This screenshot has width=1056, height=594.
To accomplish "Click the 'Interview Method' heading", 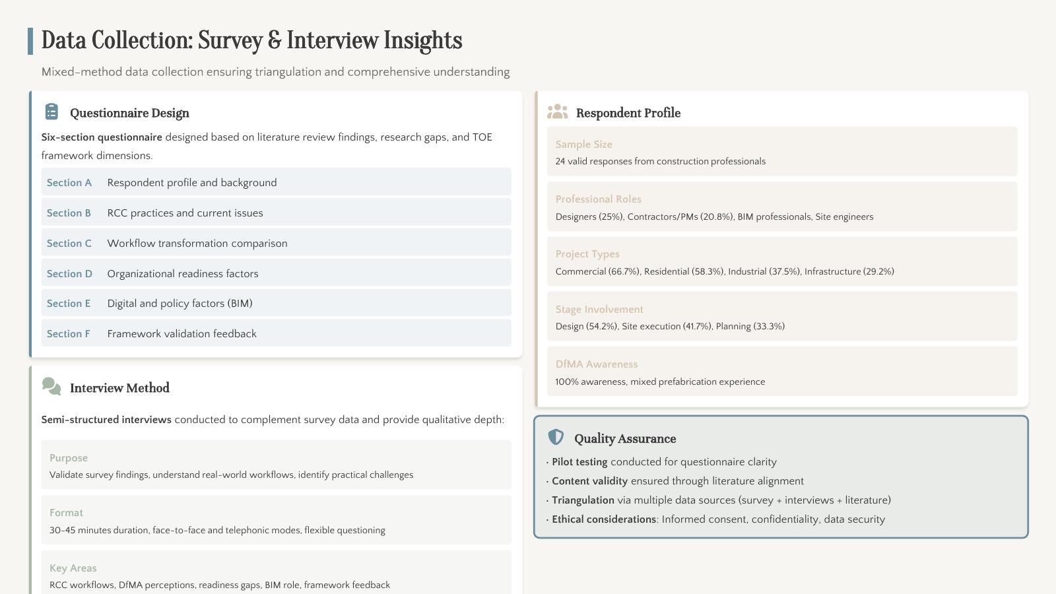I will [119, 388].
